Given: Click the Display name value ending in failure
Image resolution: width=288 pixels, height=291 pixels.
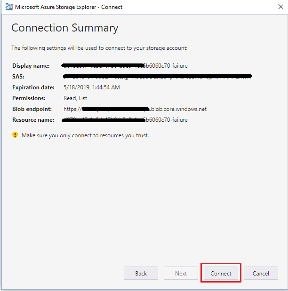Looking at the screenshot, I should 125,66.
